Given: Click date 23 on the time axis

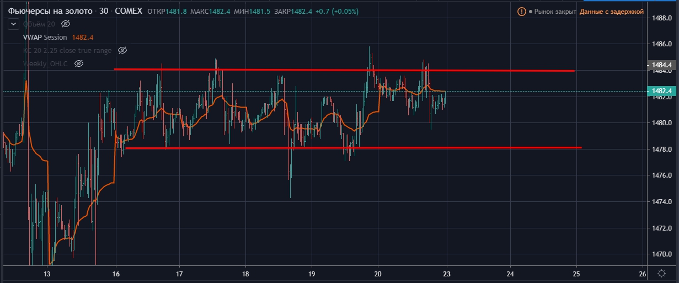Looking at the screenshot, I should [447, 274].
